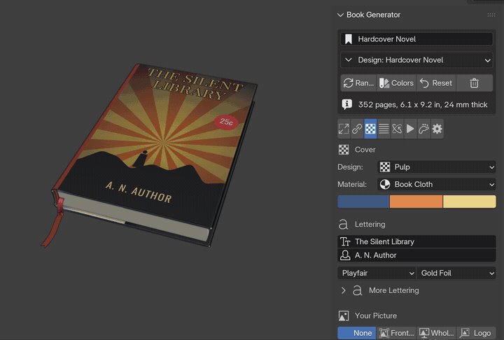This screenshot has height=340, width=504.
Task: Open the Material Book Cloth dropdown
Action: click(437, 185)
